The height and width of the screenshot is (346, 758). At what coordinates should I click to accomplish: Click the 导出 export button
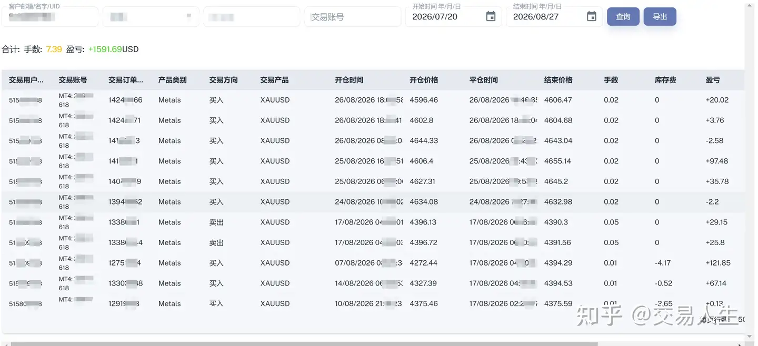point(660,17)
